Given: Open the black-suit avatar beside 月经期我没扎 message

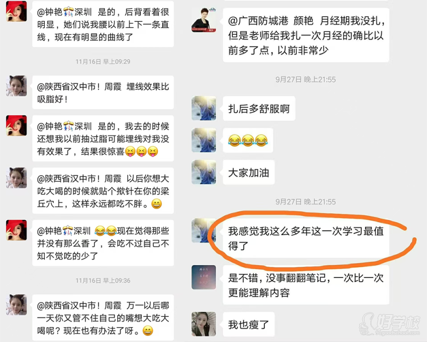Looking at the screenshot, I should click(x=204, y=20).
